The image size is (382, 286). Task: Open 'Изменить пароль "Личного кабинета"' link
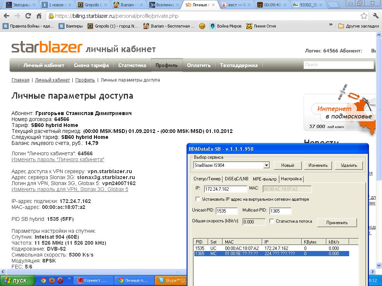[x=58, y=159]
